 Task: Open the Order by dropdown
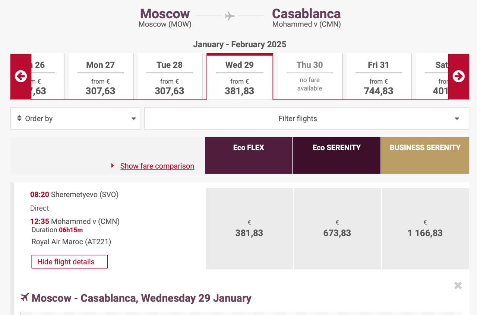75,118
